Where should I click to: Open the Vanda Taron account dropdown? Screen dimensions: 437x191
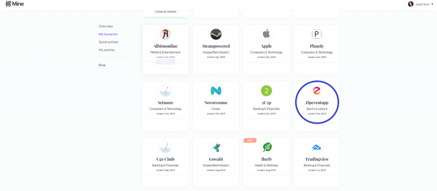click(x=425, y=4)
